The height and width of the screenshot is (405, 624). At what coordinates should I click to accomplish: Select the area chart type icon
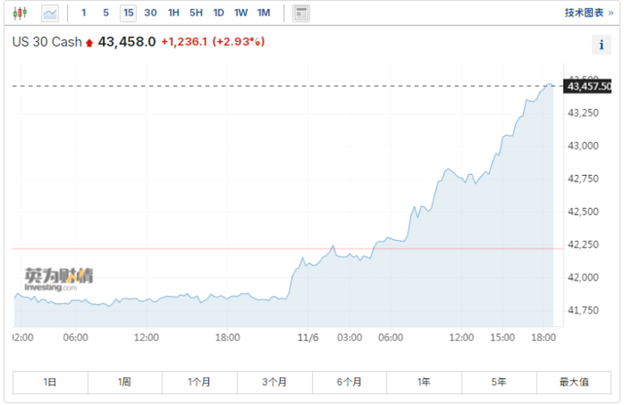[x=50, y=14]
